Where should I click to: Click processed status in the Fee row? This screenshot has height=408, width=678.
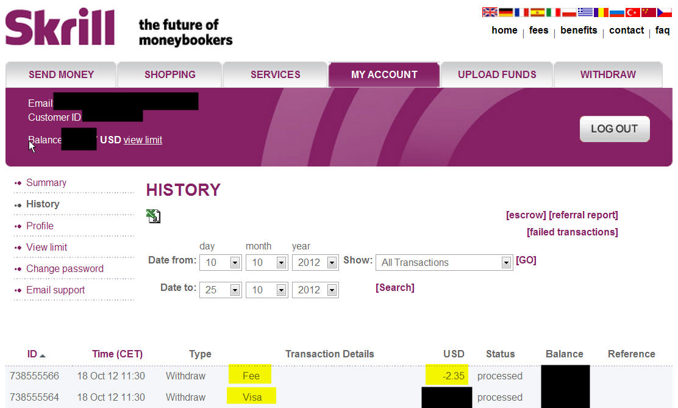tap(499, 376)
